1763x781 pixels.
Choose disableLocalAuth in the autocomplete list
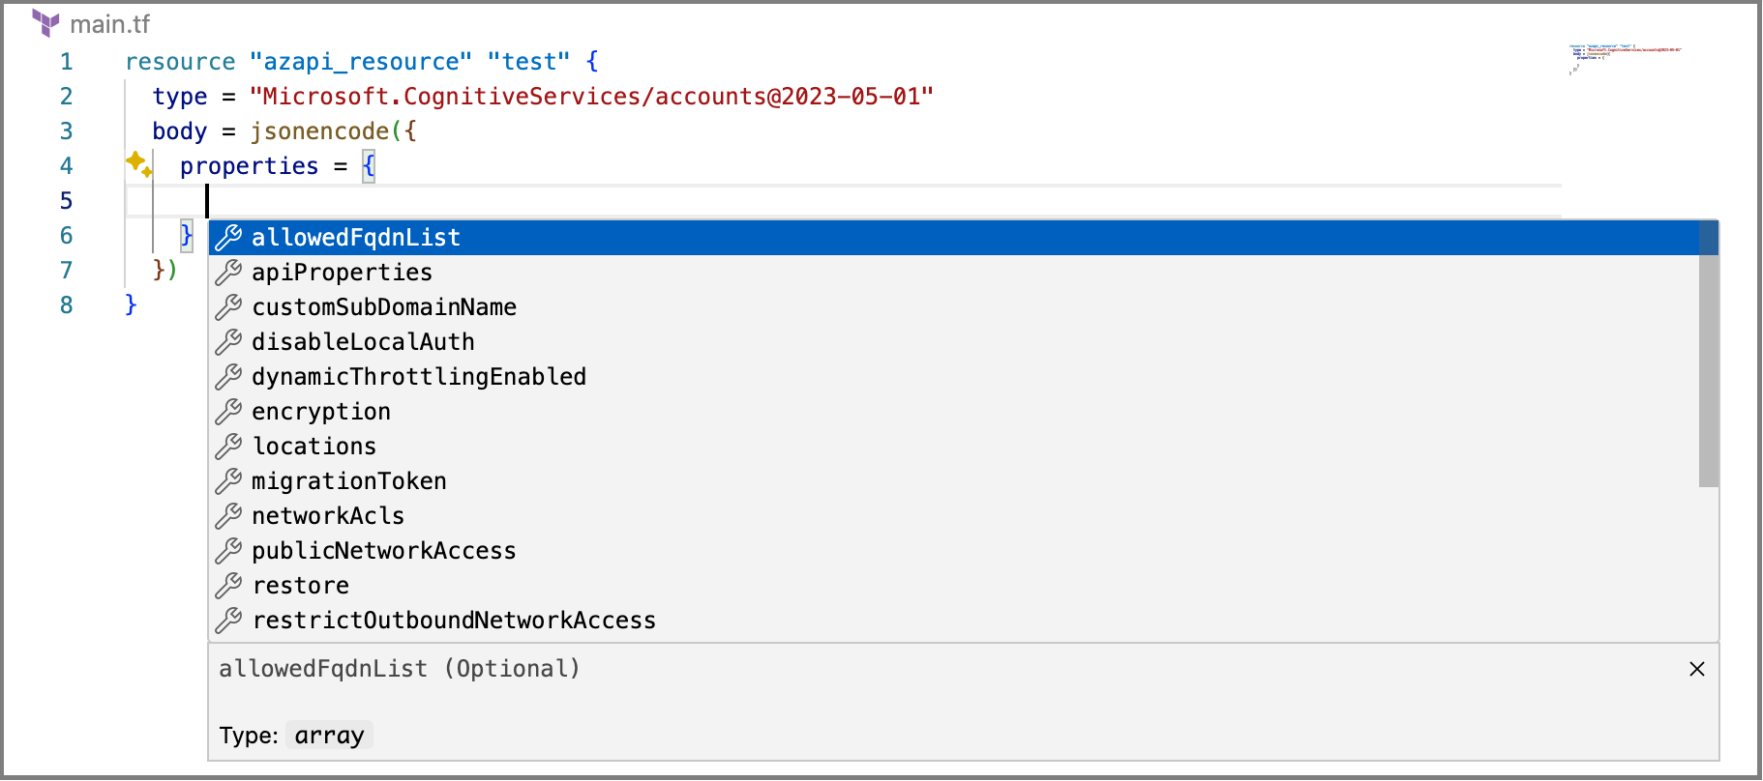tap(363, 341)
